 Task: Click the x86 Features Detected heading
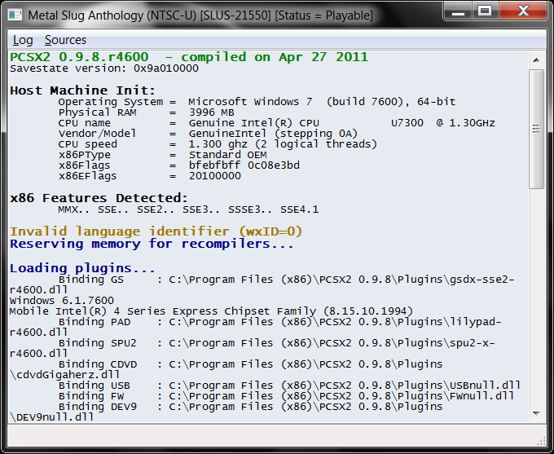(x=99, y=198)
